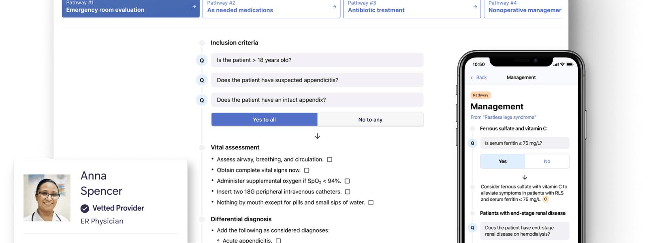The height and width of the screenshot is (243, 651).
Task: Go Back on the phone screen
Action: pos(479,77)
